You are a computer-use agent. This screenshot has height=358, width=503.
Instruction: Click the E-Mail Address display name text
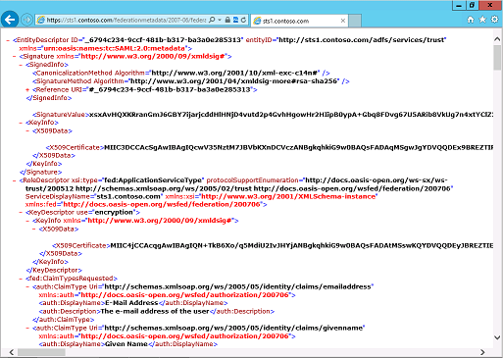pyautogui.click(x=131, y=303)
